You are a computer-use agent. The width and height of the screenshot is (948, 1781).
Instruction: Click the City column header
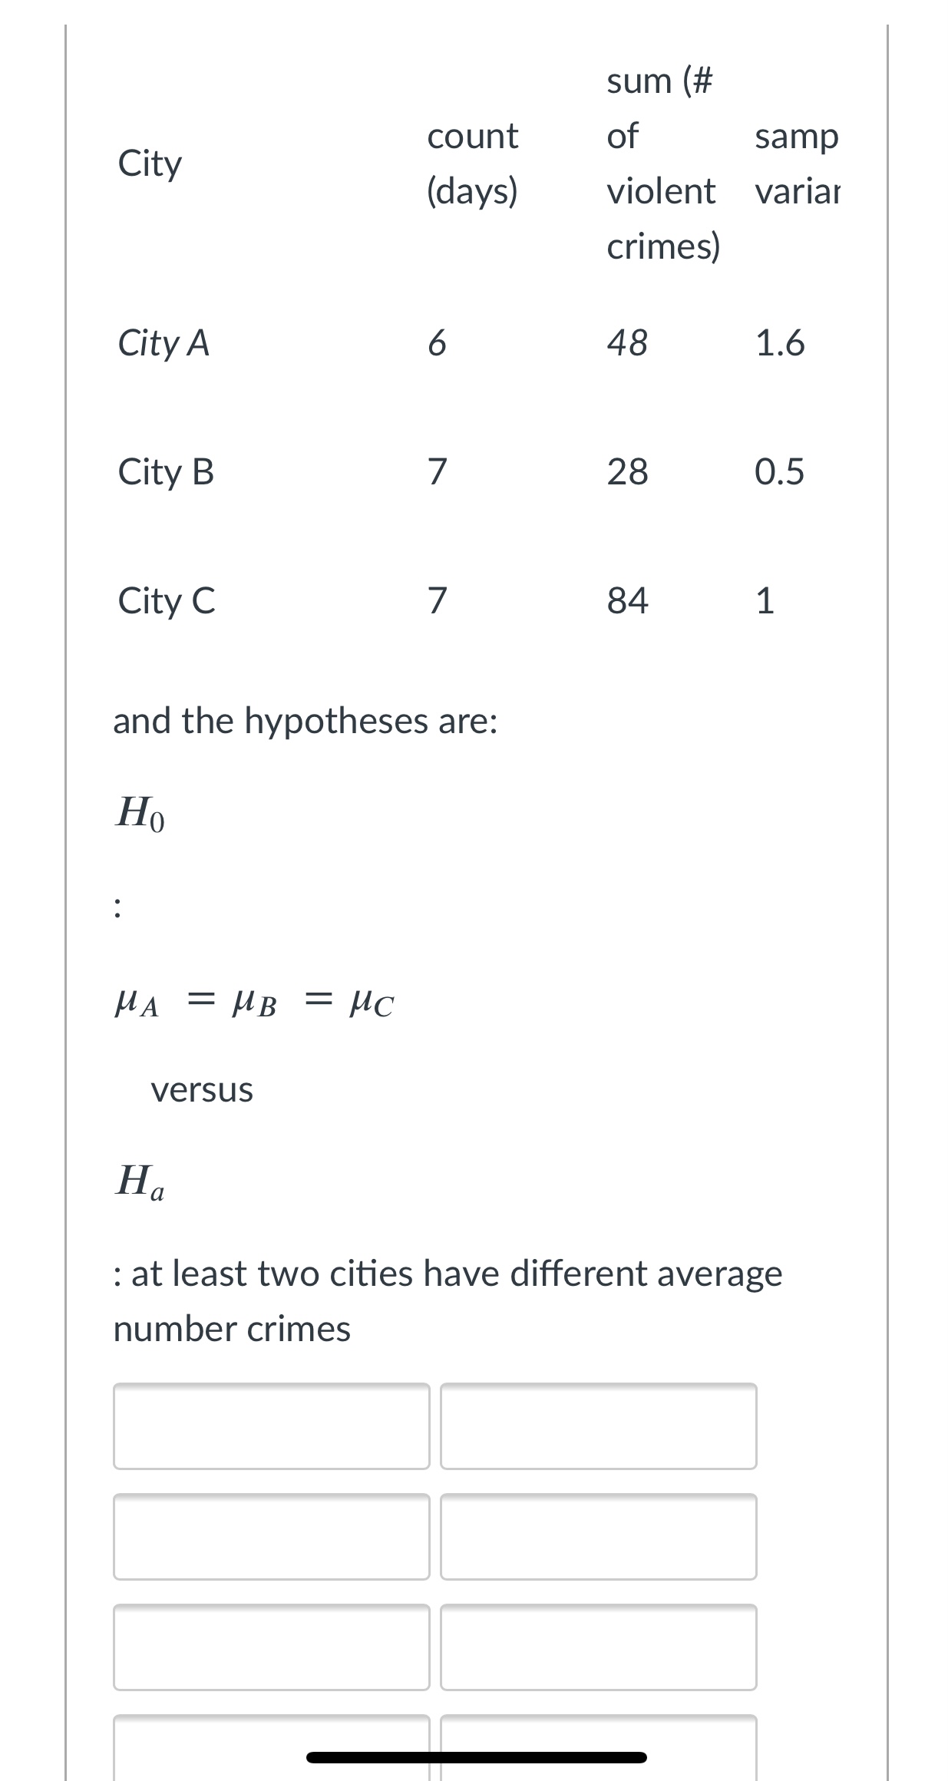coord(150,164)
